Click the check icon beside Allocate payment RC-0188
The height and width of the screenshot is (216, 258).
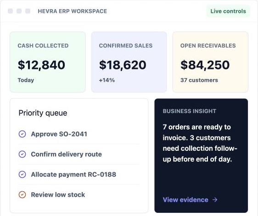point(22,174)
